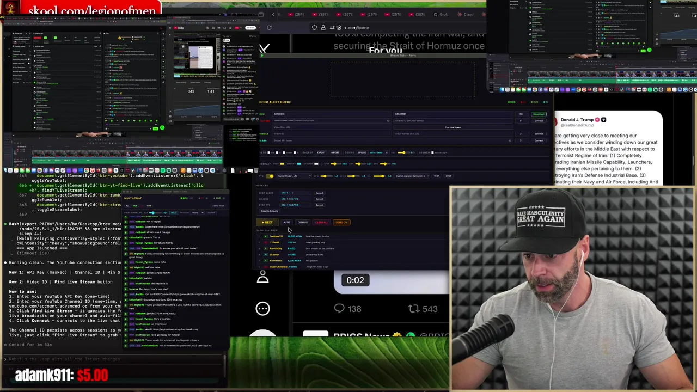Open the TTS voice dropdown Samantha
Screen dimensions: 697x392
[294, 176]
